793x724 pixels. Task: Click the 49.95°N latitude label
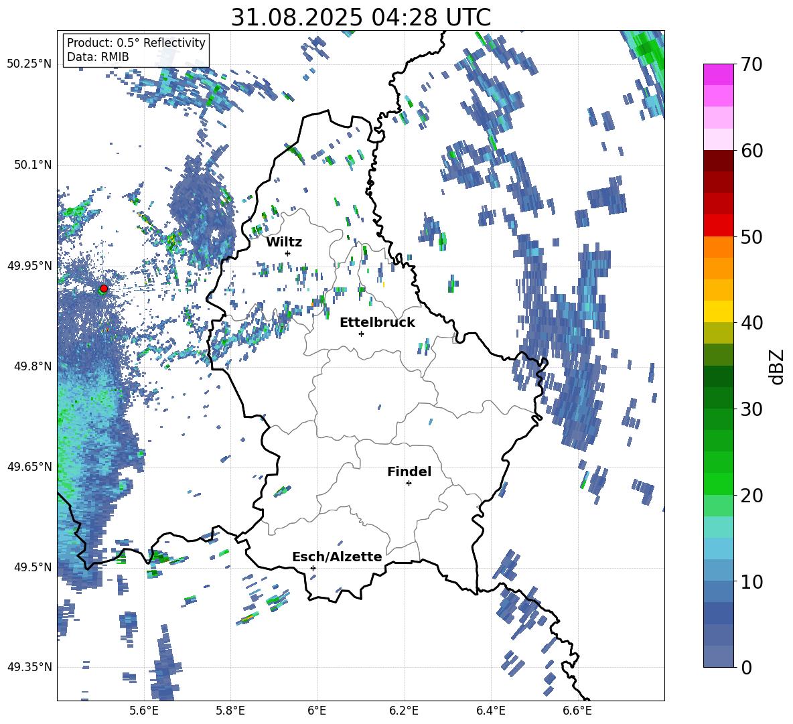[29, 265]
